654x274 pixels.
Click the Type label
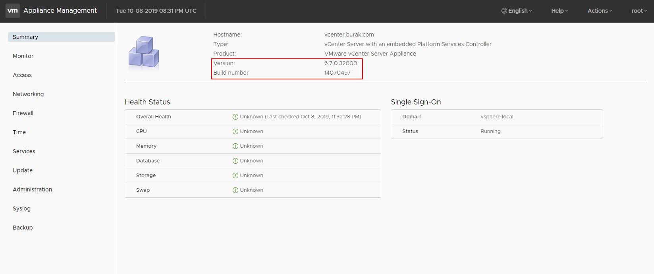tap(221, 44)
